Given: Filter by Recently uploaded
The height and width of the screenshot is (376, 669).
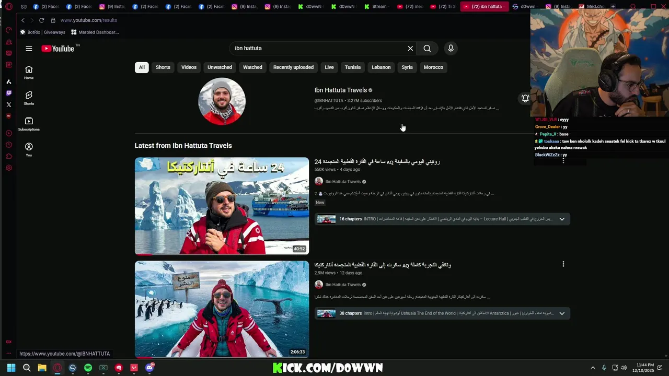Looking at the screenshot, I should [x=293, y=67].
